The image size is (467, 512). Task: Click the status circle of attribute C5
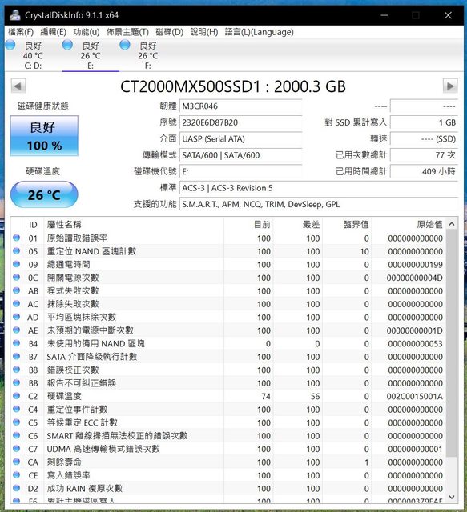coord(16,422)
